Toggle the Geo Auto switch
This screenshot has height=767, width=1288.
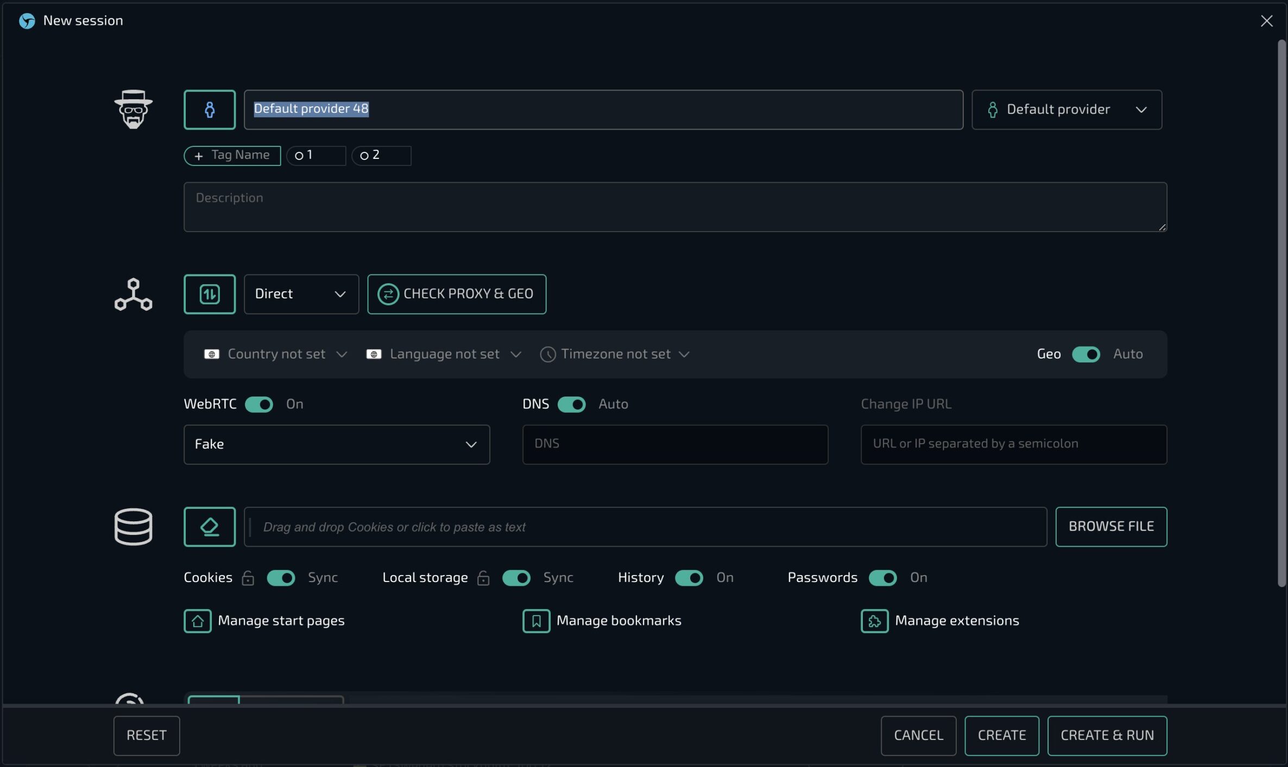point(1086,354)
